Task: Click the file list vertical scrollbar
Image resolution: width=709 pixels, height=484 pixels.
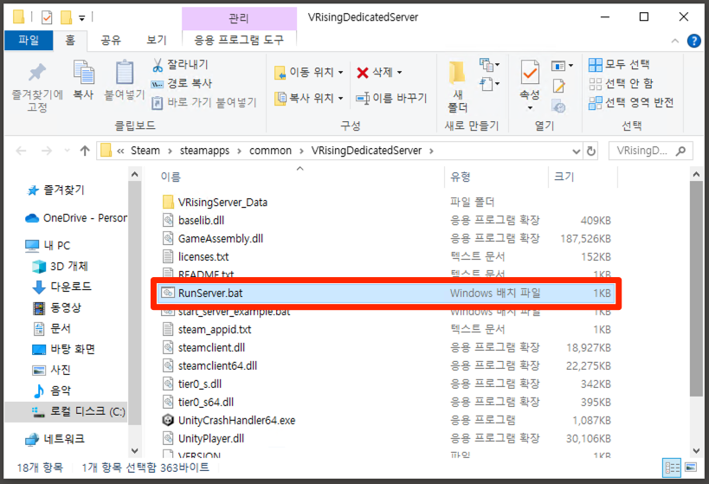Action: point(696,289)
